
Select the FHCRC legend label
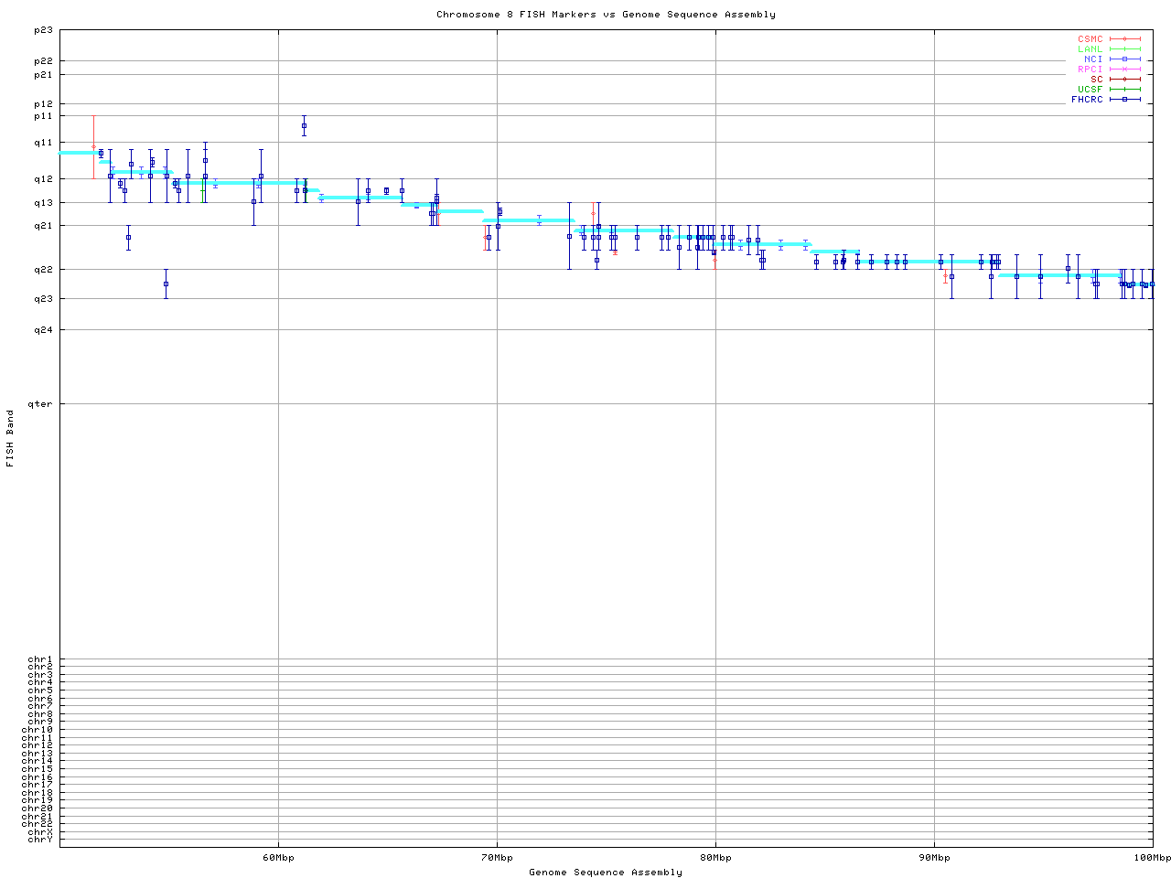[1087, 100]
